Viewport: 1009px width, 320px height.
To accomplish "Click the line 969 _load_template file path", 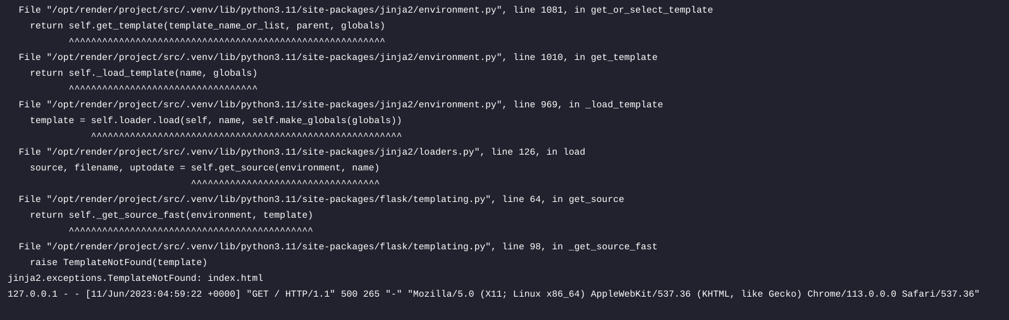I will (341, 105).
